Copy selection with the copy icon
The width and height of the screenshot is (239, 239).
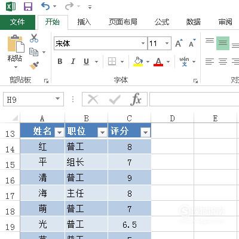coord(33,52)
